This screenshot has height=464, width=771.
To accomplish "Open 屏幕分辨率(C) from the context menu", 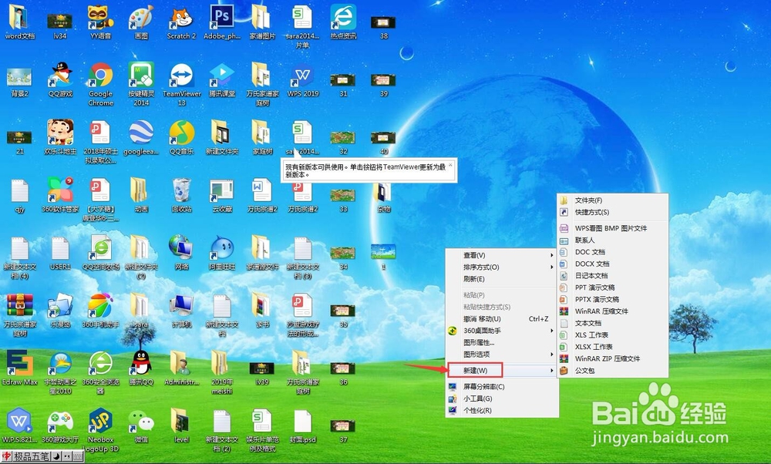I will click(502, 386).
